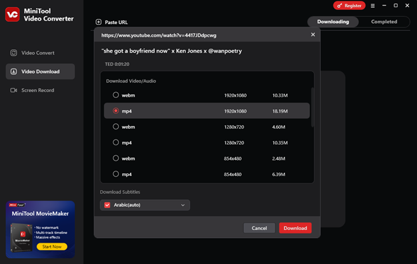The width and height of the screenshot is (417, 264).
Task: Expand the Arabic(auto) subtitle dropdown
Action: point(182,205)
